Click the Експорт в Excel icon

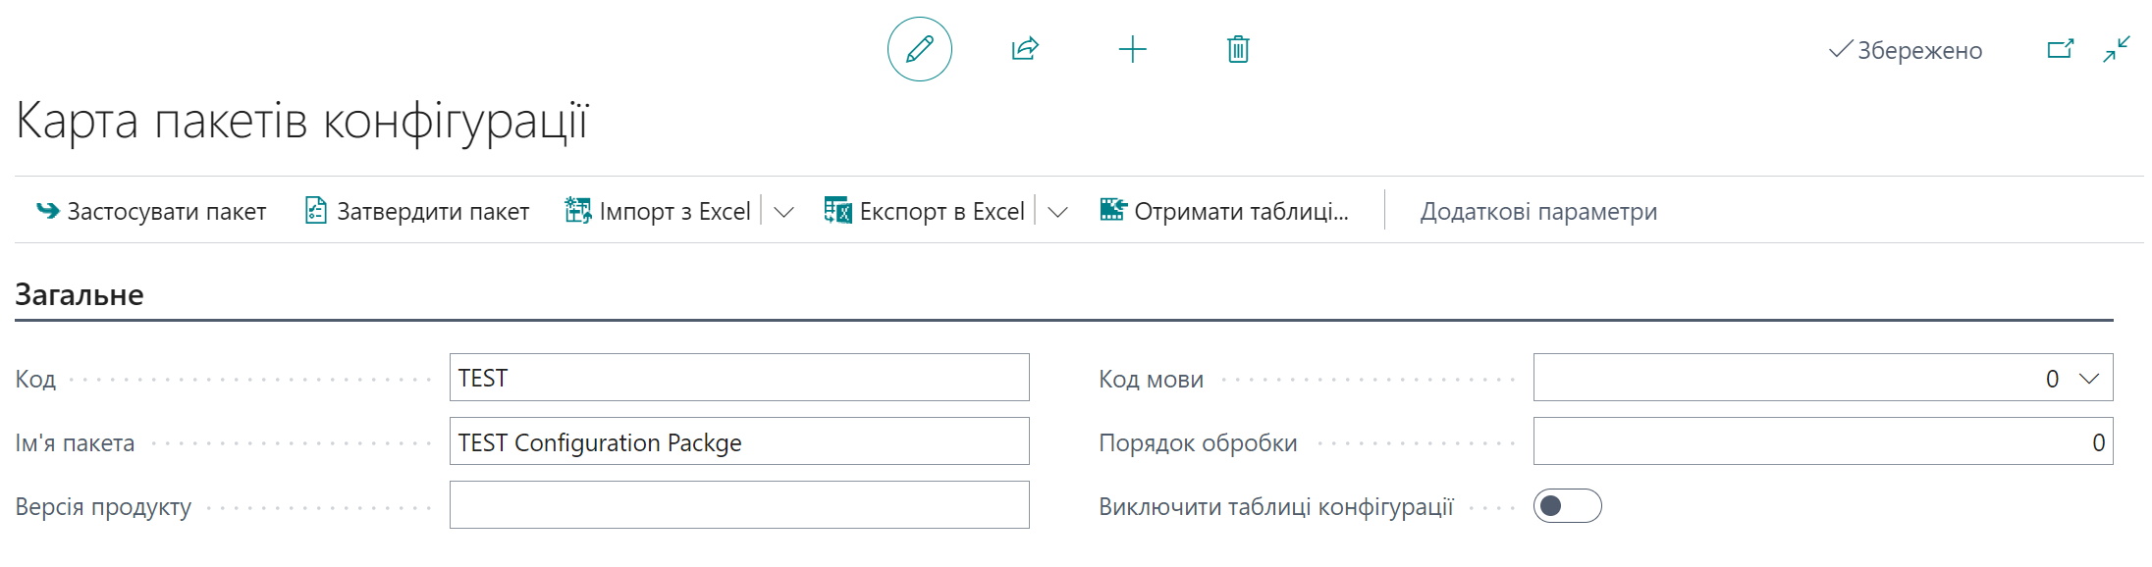tap(838, 211)
